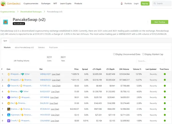Click the Binance USD icon in row 2
The width and height of the screenshot is (172, 124).
click(23, 80)
